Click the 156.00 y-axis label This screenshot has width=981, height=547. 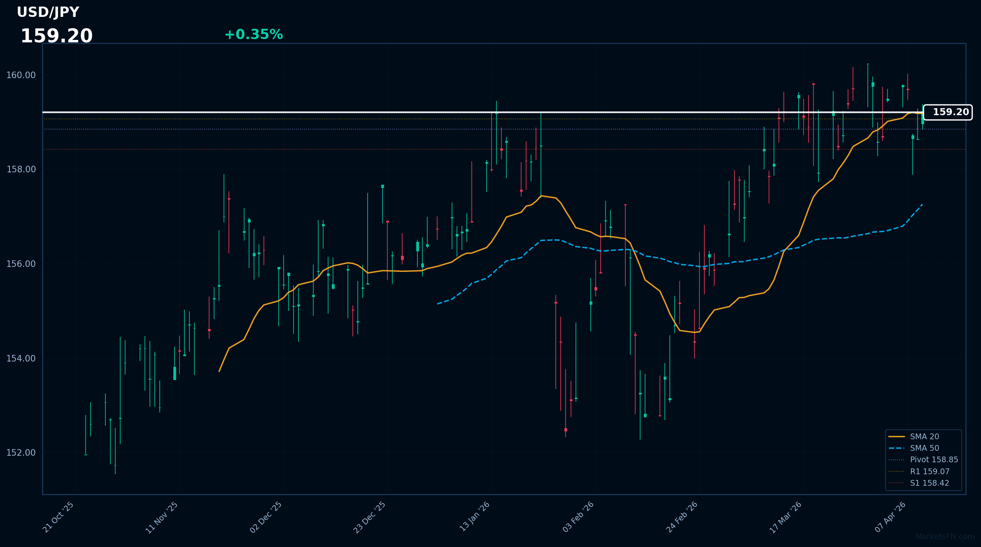point(21,264)
